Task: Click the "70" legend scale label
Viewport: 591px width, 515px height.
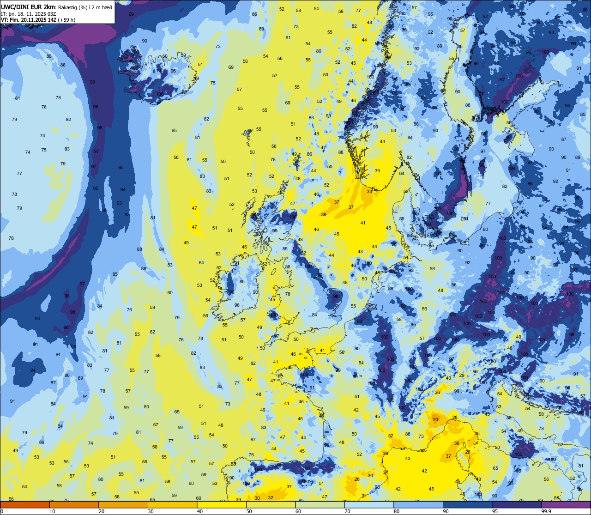Action: (347, 511)
